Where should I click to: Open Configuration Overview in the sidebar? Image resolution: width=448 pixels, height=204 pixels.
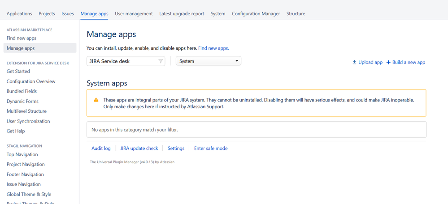(x=31, y=81)
